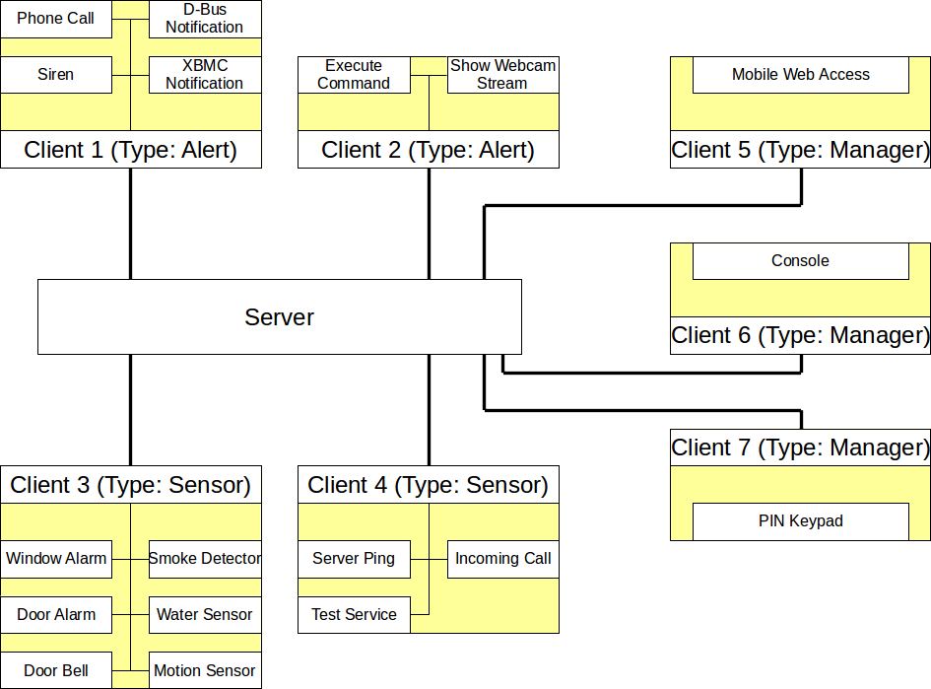The image size is (931, 689).
Task: Click the Water Sensor box
Action: tap(205, 615)
